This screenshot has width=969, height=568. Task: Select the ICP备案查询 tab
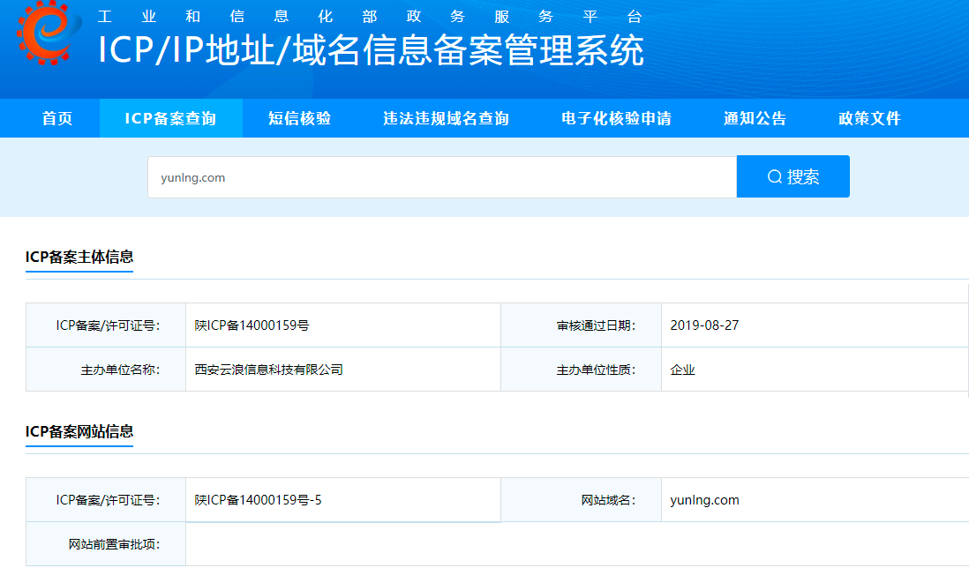pos(170,118)
